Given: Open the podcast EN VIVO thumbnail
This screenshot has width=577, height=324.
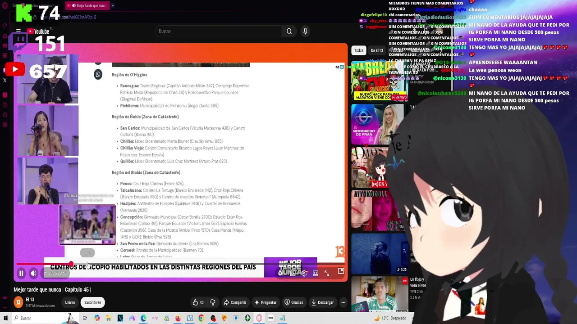Looking at the screenshot, I should (x=380, y=81).
